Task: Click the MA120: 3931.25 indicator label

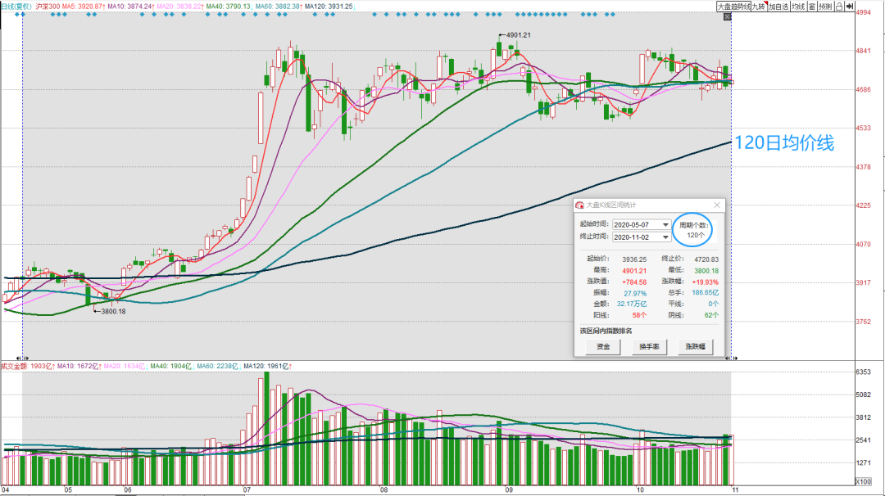Action: 329,7
